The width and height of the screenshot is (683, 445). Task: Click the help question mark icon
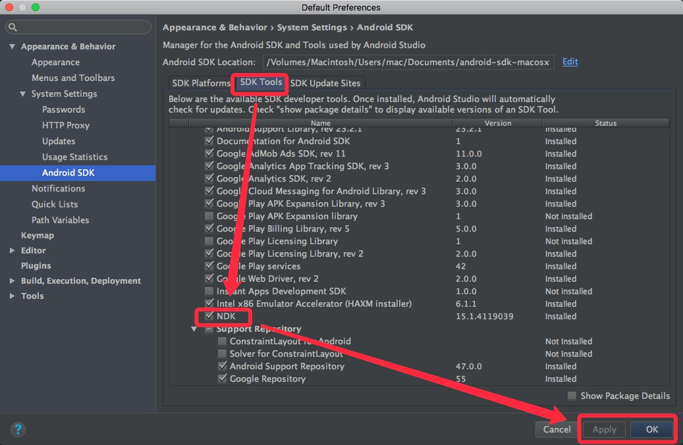tap(18, 429)
